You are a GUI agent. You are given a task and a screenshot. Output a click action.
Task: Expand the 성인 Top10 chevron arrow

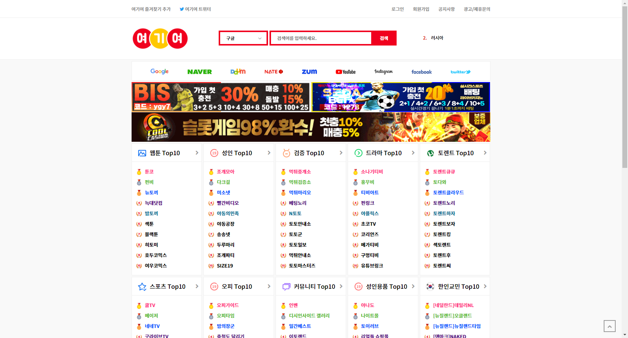point(269,153)
